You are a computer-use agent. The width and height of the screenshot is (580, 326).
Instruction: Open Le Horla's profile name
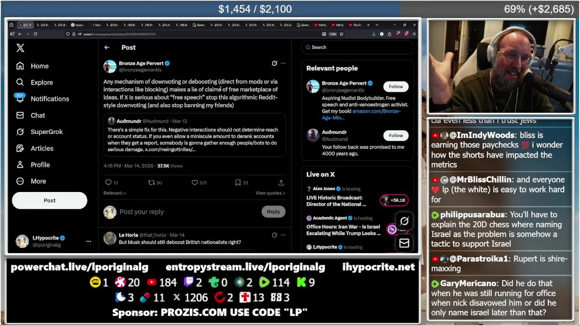pyautogui.click(x=128, y=235)
